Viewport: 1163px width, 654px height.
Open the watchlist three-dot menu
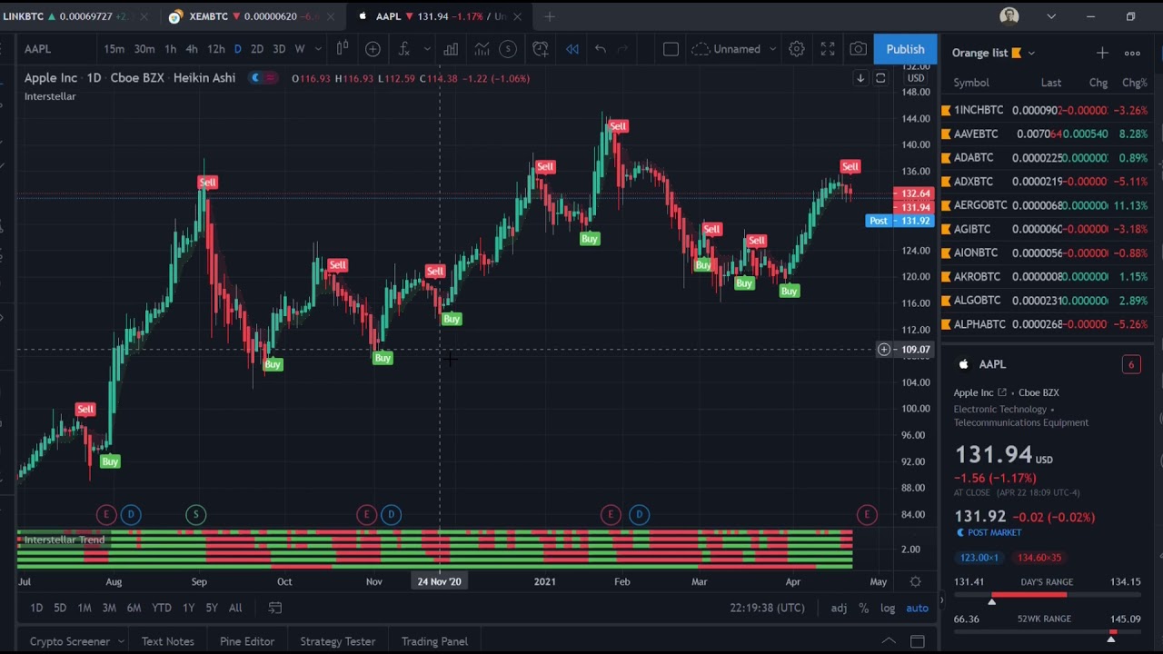click(1132, 53)
